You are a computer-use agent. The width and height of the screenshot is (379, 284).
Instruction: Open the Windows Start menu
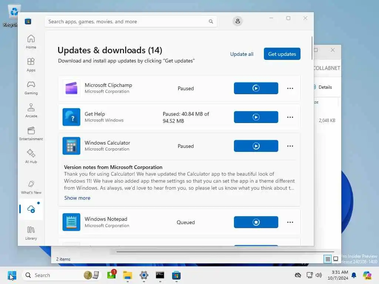(12, 275)
